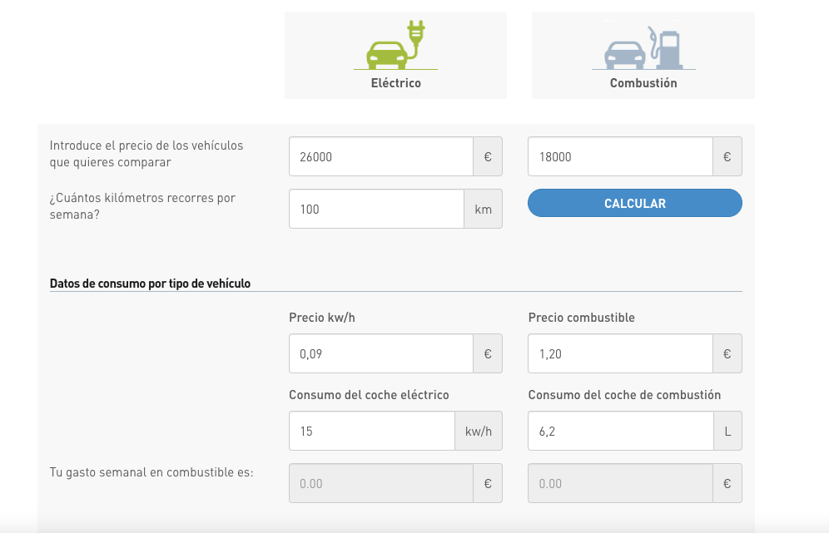829x533 pixels.
Task: Click the euro symbol beside combustion price
Action: 727,156
